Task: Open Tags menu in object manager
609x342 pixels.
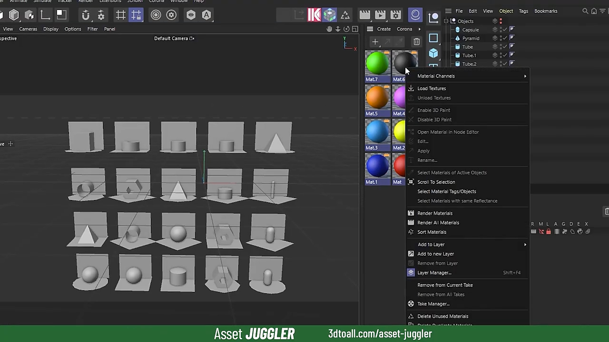Action: 523,11
